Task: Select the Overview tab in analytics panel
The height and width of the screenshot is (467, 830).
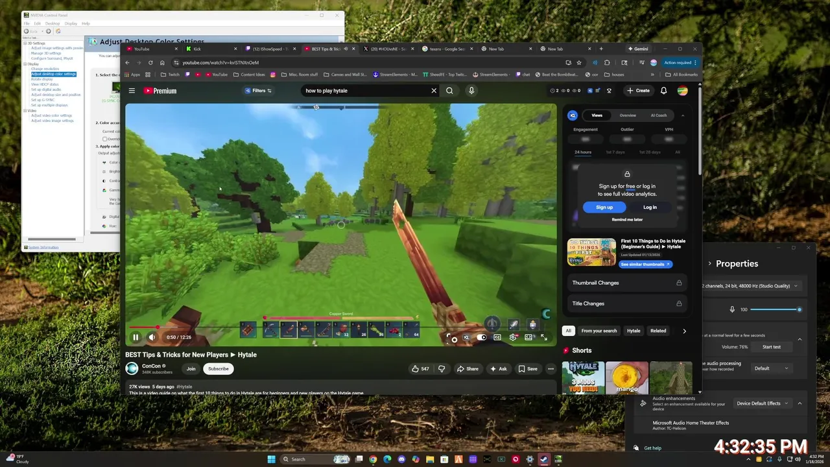Action: [x=628, y=115]
